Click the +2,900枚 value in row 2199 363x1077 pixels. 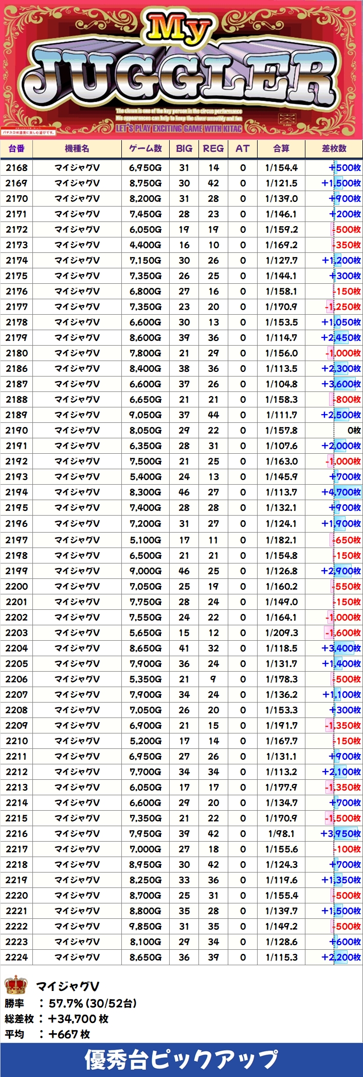341,571
